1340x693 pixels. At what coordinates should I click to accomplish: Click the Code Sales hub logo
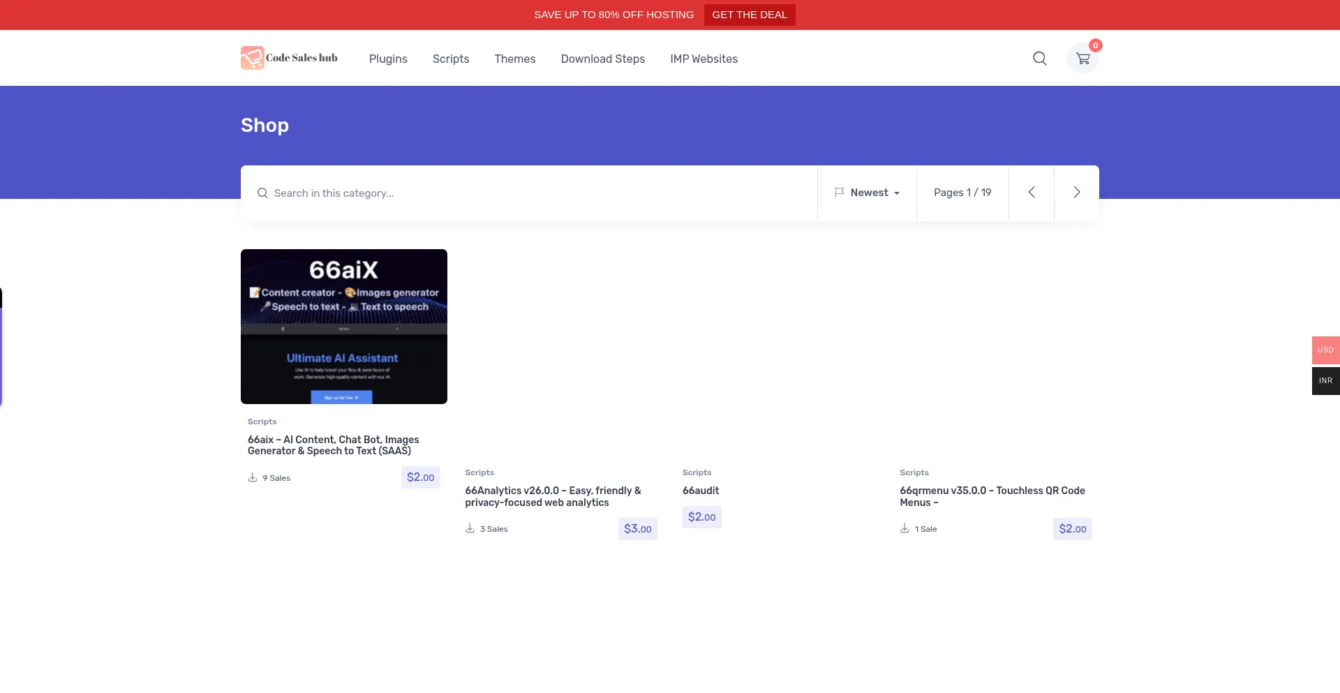289,58
